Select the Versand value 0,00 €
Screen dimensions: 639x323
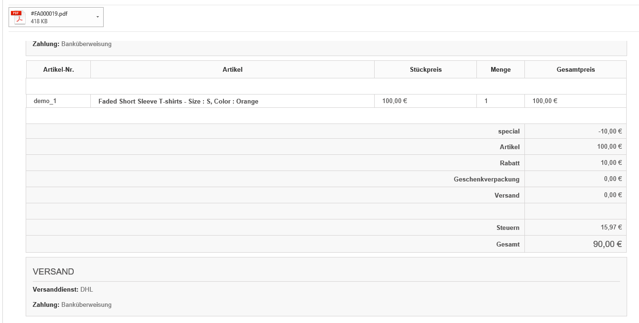(613, 195)
